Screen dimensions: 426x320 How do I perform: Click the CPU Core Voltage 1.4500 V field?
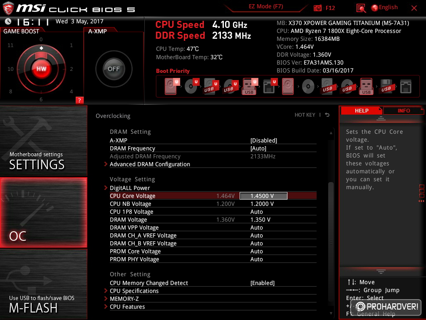click(263, 196)
